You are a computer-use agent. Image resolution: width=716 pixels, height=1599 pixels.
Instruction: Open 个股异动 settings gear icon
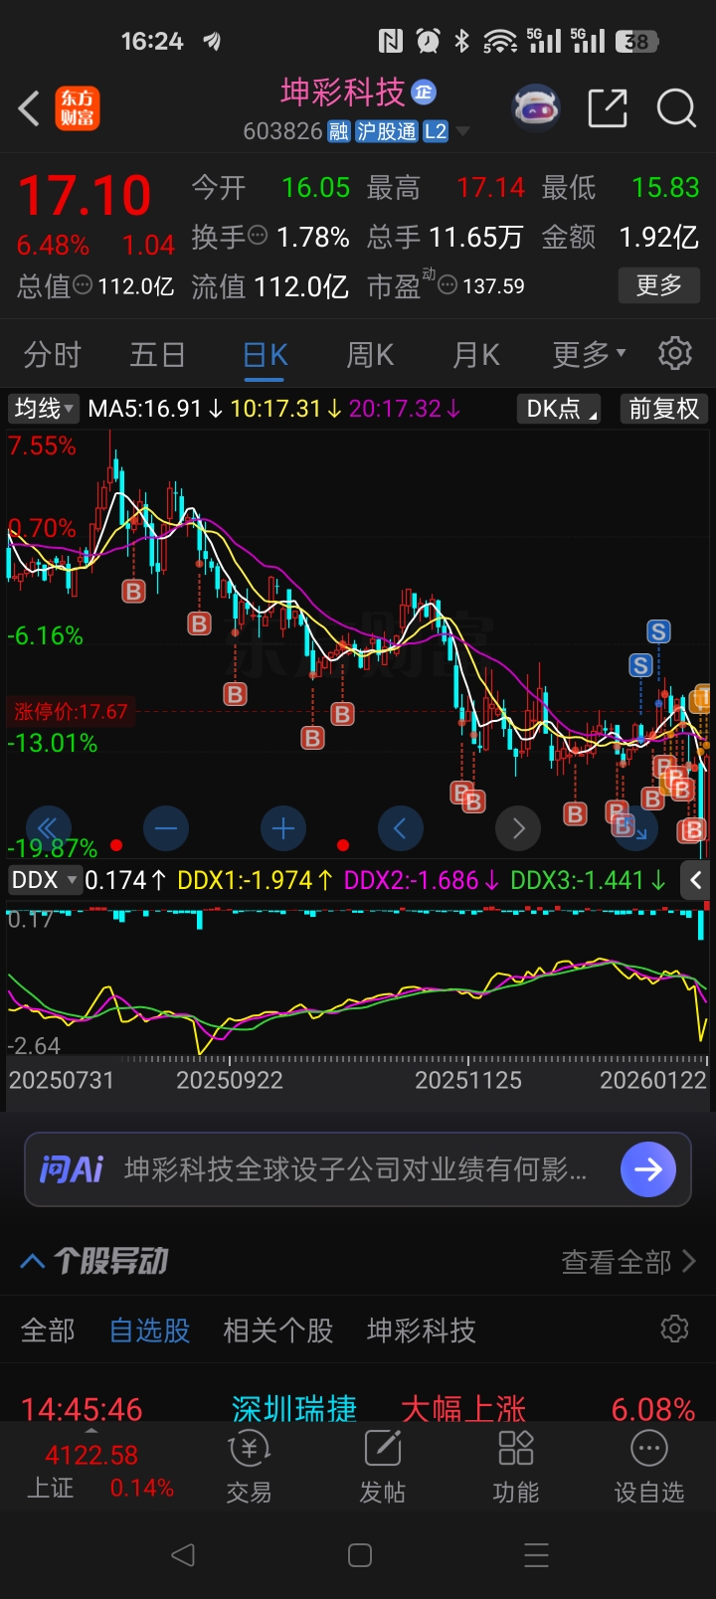[675, 1329]
